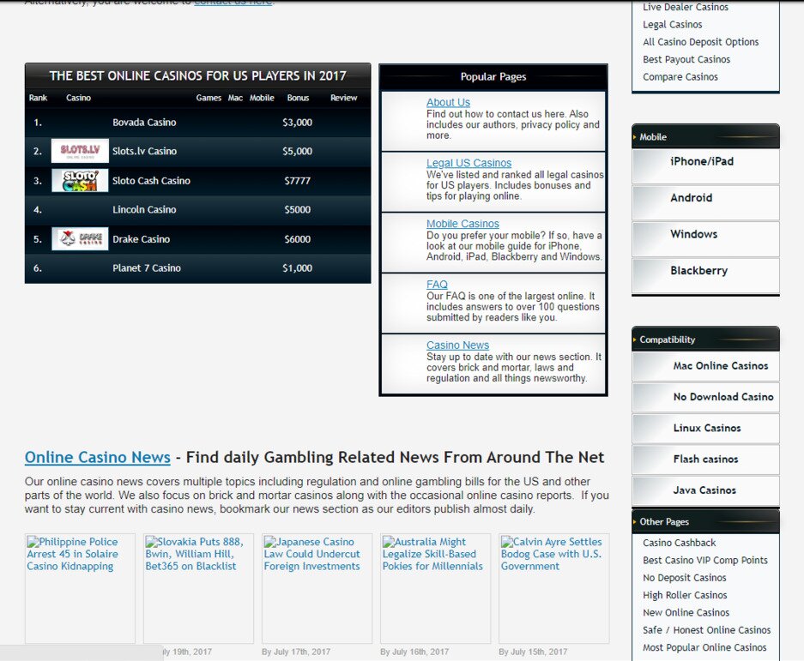This screenshot has height=661, width=804.
Task: Open the Online Casino News heading link
Action: pyautogui.click(x=98, y=457)
